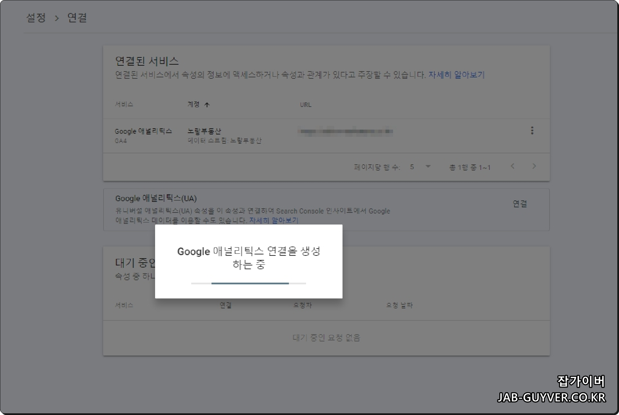Click the 요청 날짜 column header

399,305
